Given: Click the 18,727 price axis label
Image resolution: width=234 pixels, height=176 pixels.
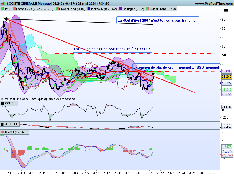Looking at the screenshot, I should (x=226, y=83).
